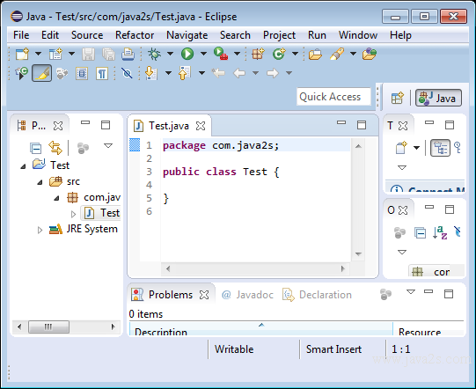
Task: Click the Open Perspective icon
Action: [397, 98]
